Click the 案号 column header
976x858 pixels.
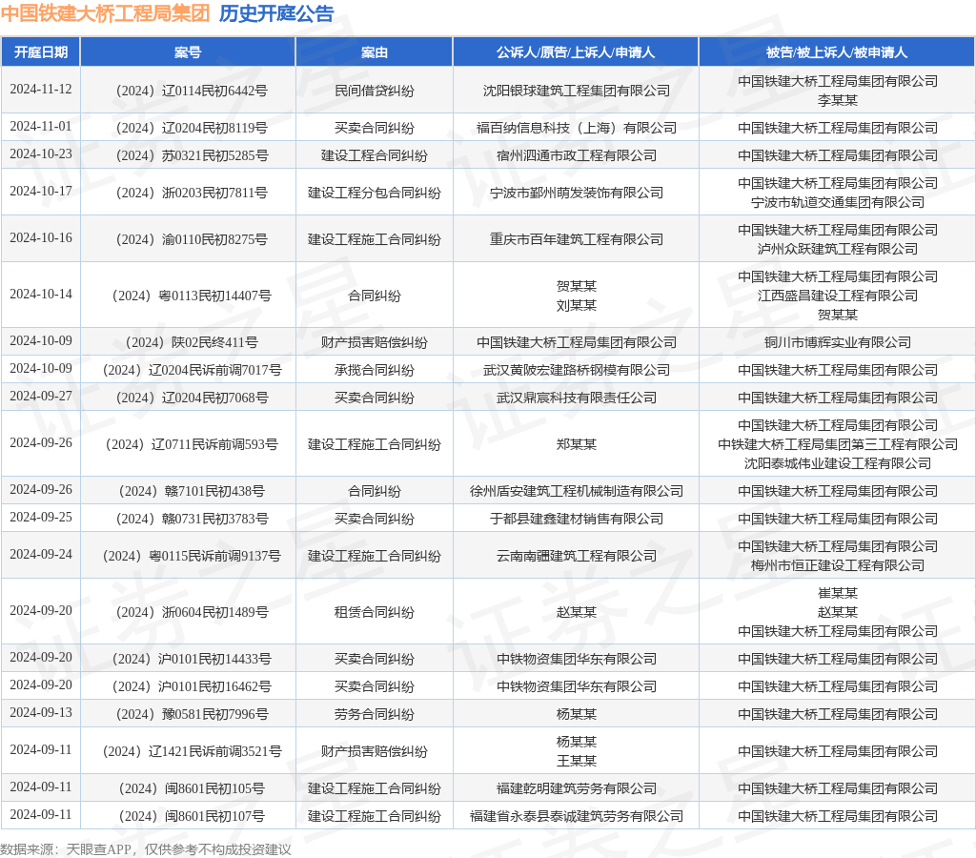click(x=188, y=52)
